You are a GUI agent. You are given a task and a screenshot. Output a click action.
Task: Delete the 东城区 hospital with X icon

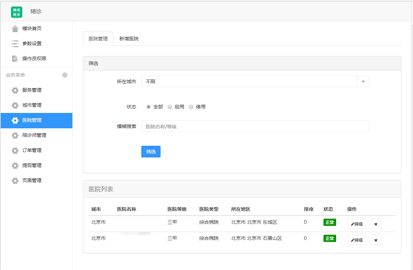click(x=376, y=224)
